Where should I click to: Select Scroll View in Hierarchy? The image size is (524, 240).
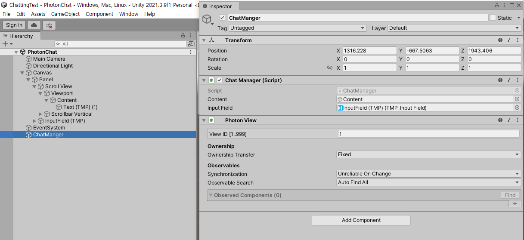point(59,86)
